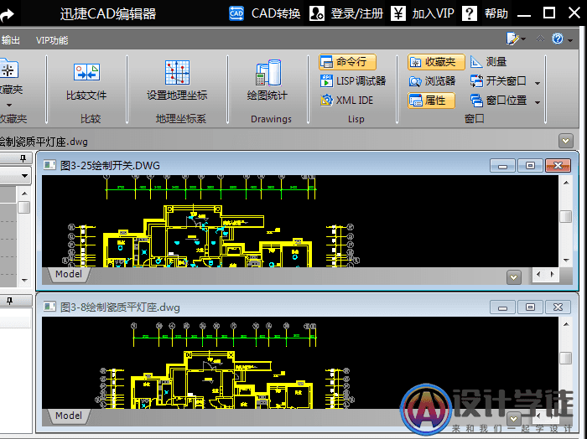This screenshot has width=587, height=439.
Task: Expand the 开关窗口 dropdown arrow
Action: (x=538, y=83)
